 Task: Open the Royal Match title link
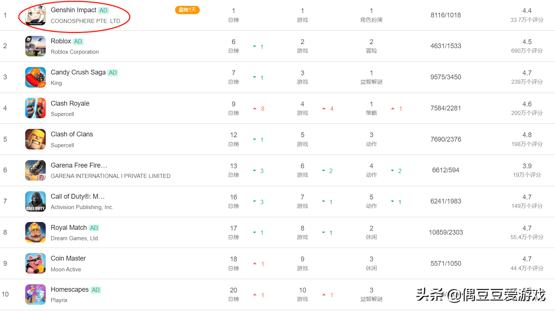click(x=69, y=228)
